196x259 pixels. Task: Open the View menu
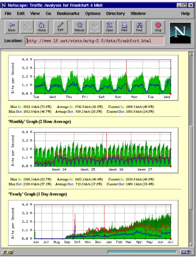click(x=35, y=14)
